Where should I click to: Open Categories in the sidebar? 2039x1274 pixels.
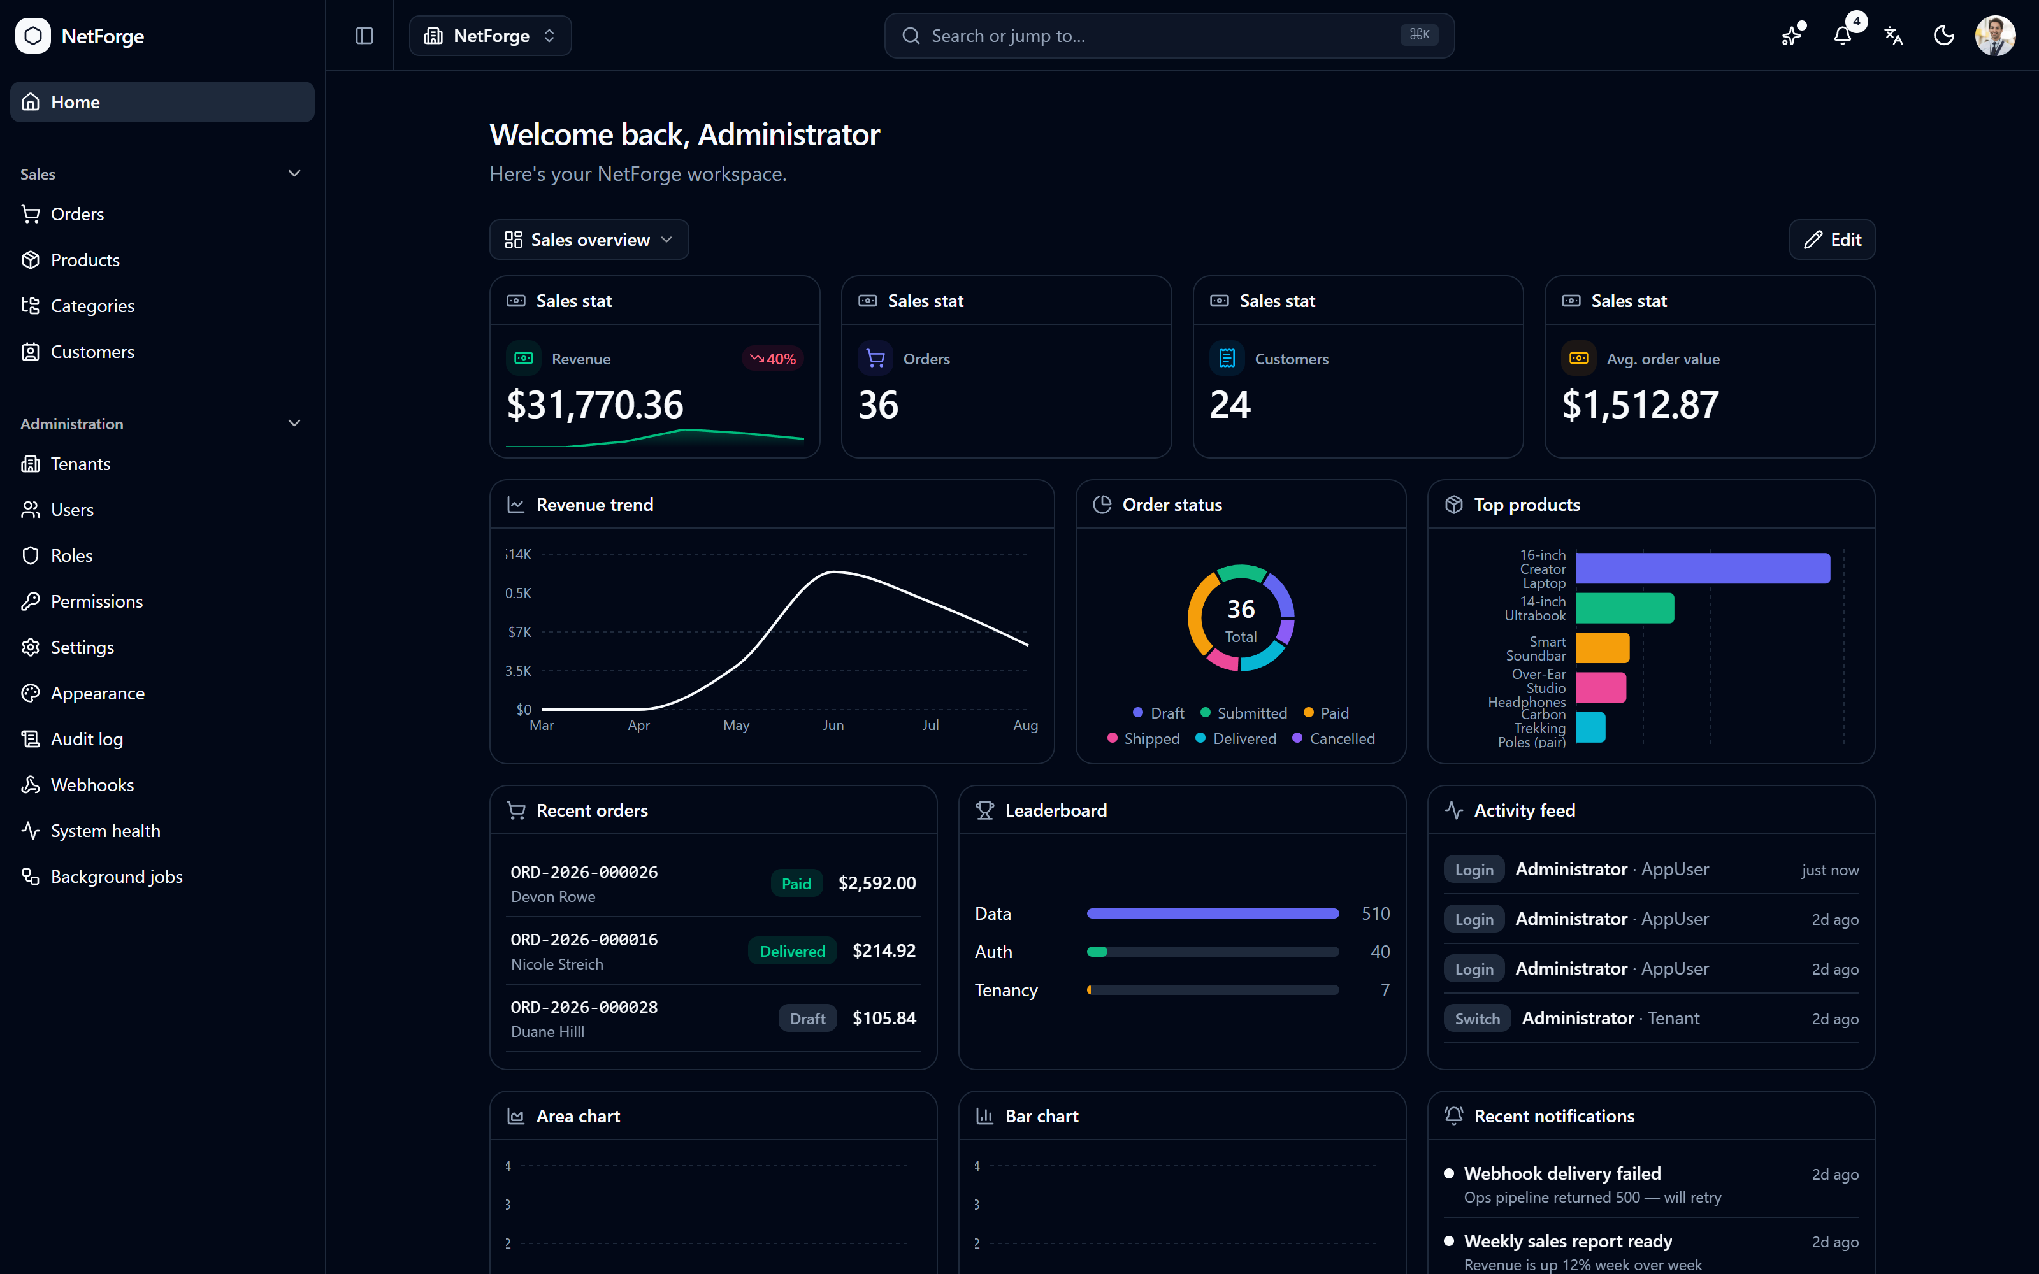coord(162,306)
